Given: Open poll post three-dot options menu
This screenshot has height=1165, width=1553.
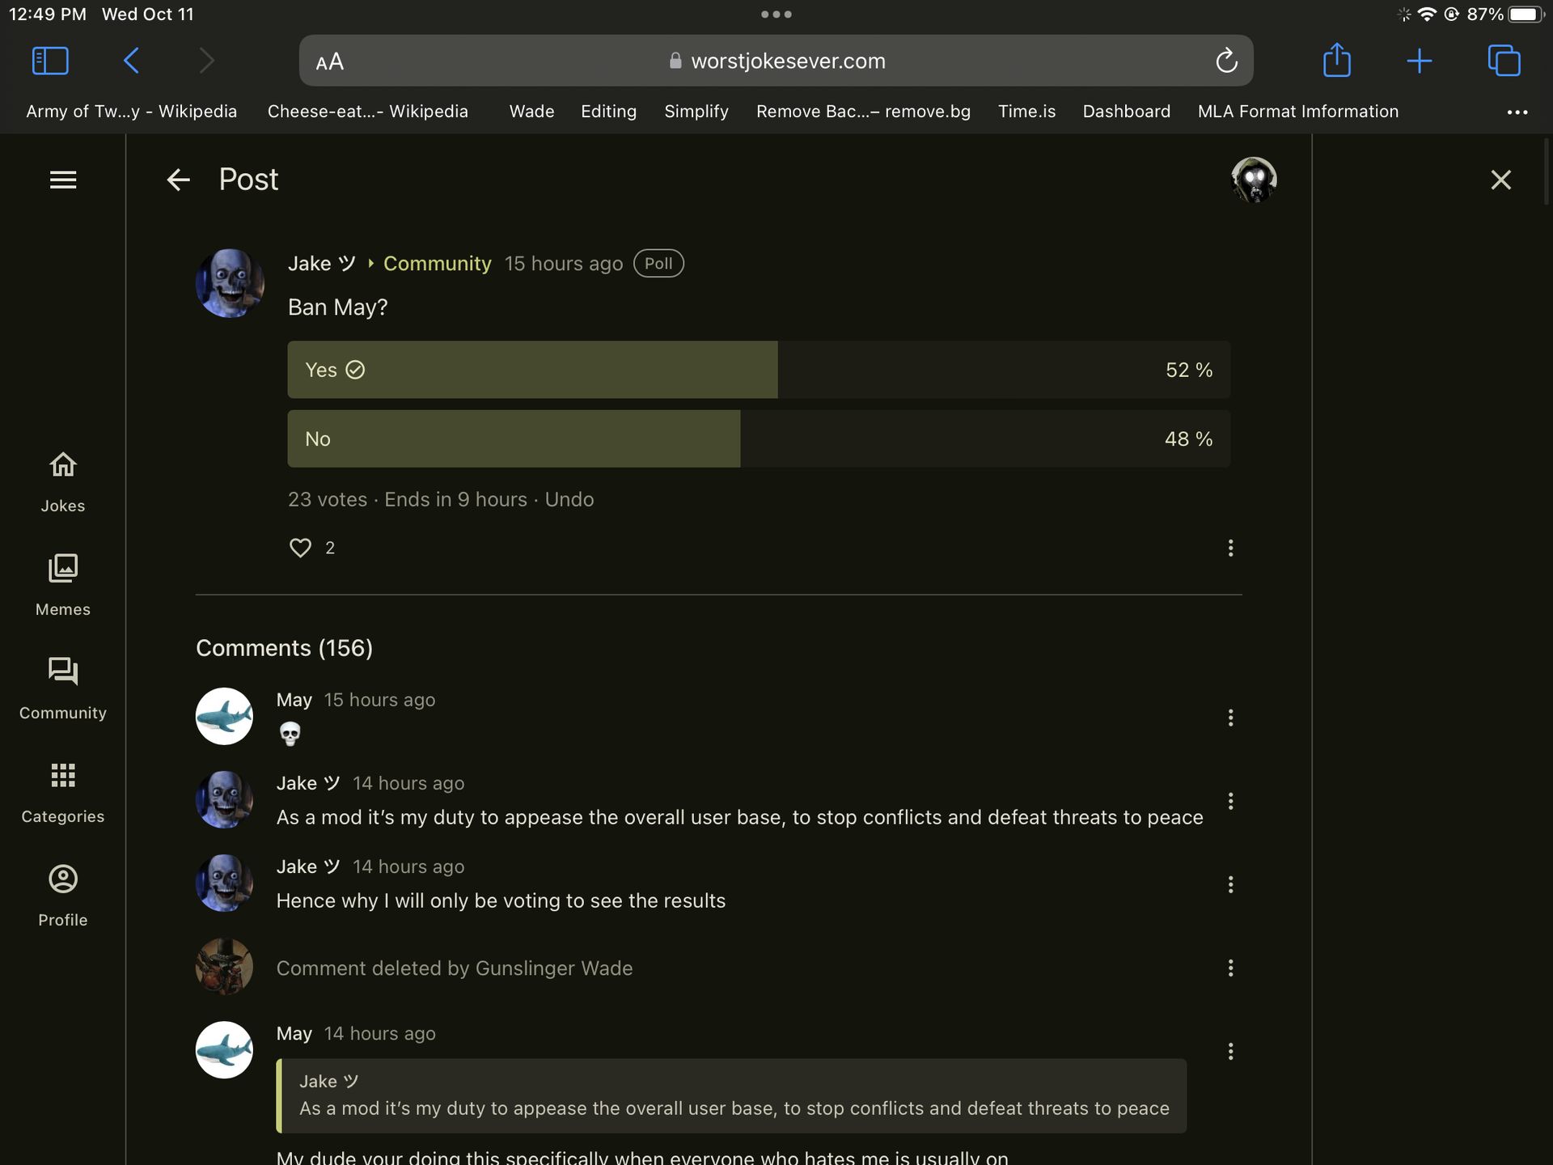Looking at the screenshot, I should tap(1230, 548).
